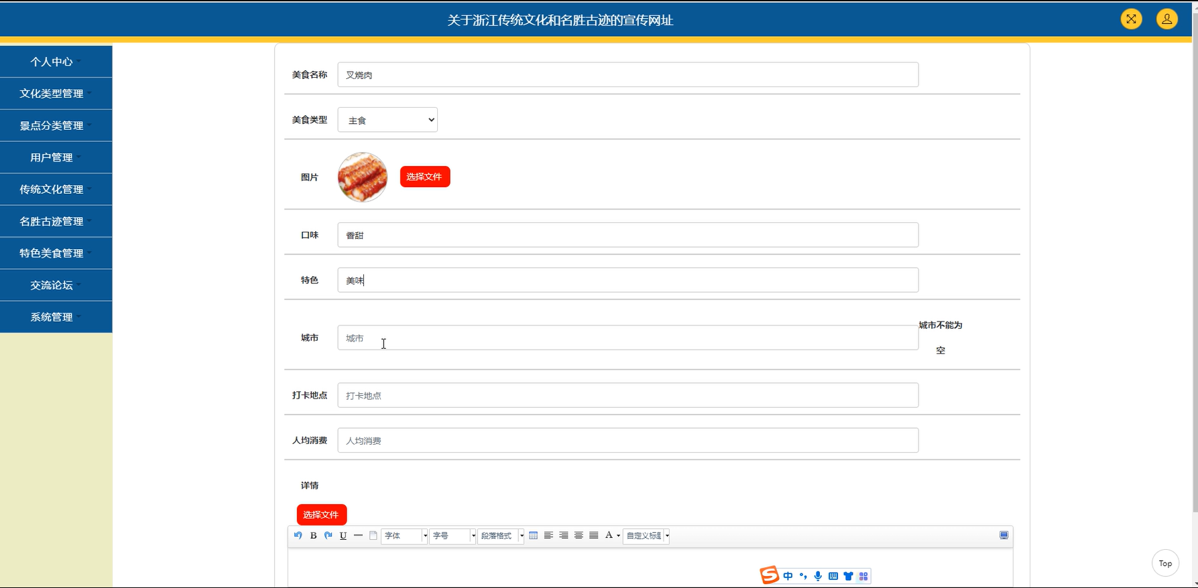The image size is (1198, 588).
Task: Open the soft keyboard icon on IME bar
Action: pyautogui.click(x=833, y=576)
